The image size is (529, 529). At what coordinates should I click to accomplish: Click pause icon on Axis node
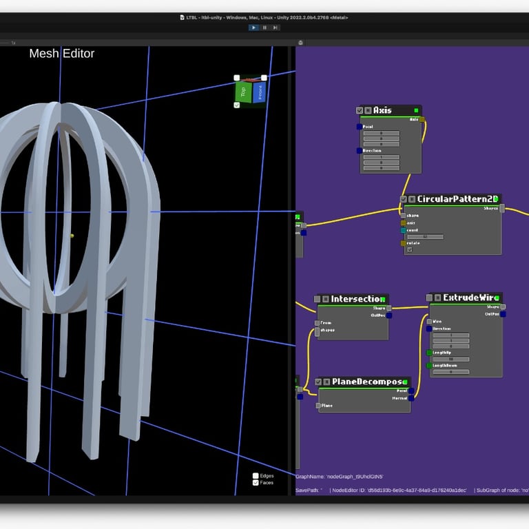point(368,110)
